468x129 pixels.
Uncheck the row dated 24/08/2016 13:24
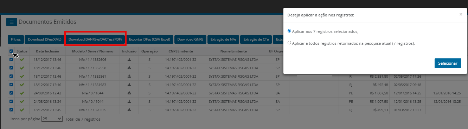click(x=11, y=101)
